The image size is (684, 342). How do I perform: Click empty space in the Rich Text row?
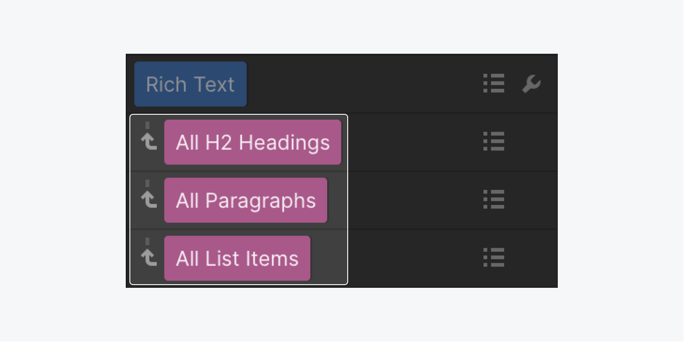point(365,84)
